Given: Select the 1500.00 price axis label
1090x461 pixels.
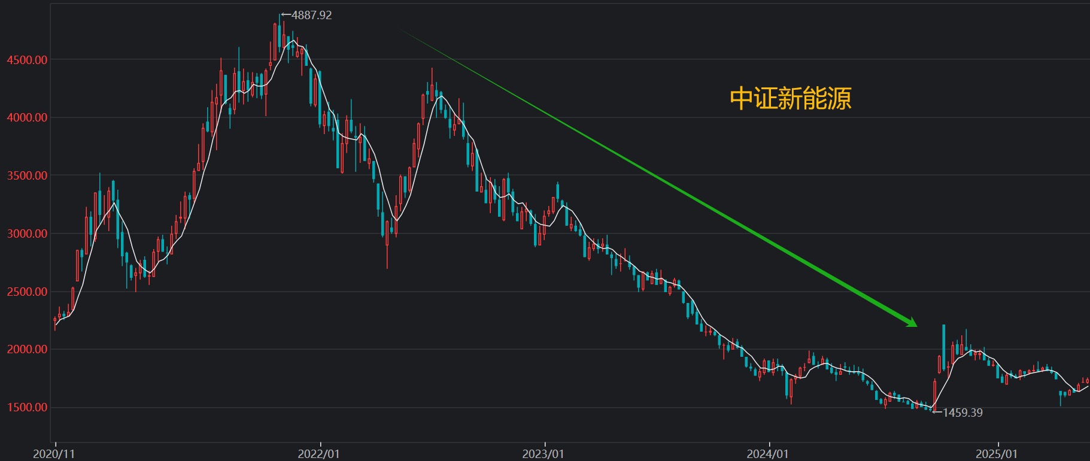Looking at the screenshot, I should [28, 408].
